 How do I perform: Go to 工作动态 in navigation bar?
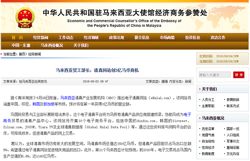point(66,38)
